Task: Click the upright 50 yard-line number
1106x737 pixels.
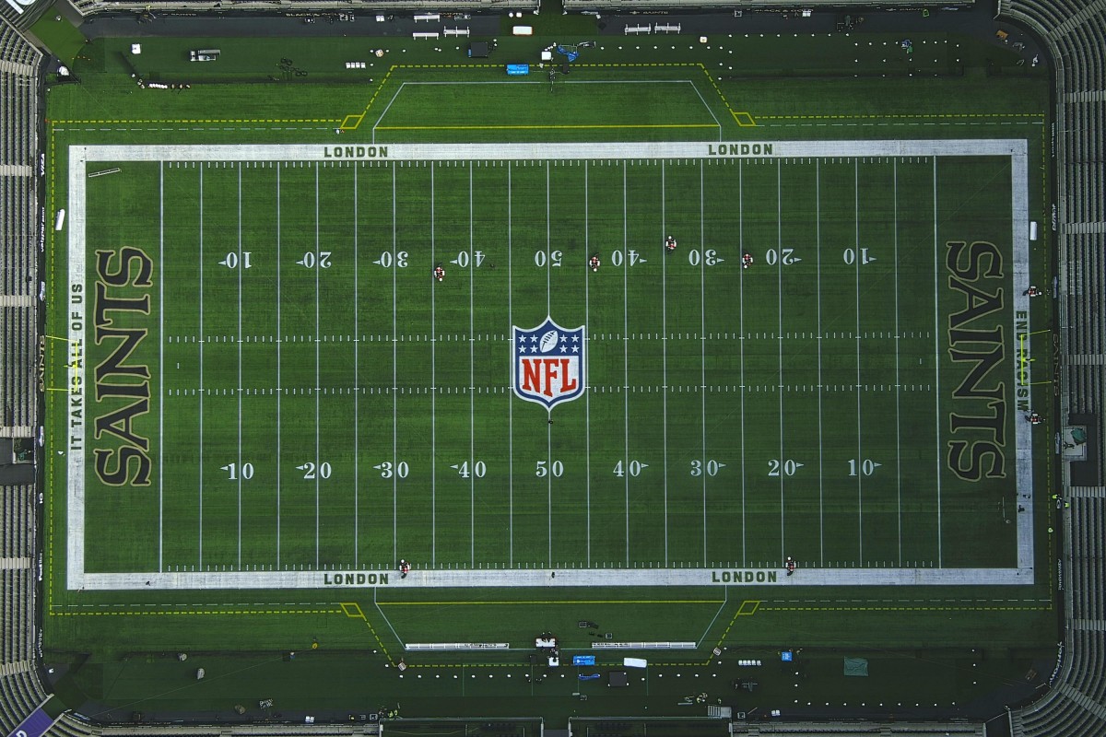Action: point(549,469)
